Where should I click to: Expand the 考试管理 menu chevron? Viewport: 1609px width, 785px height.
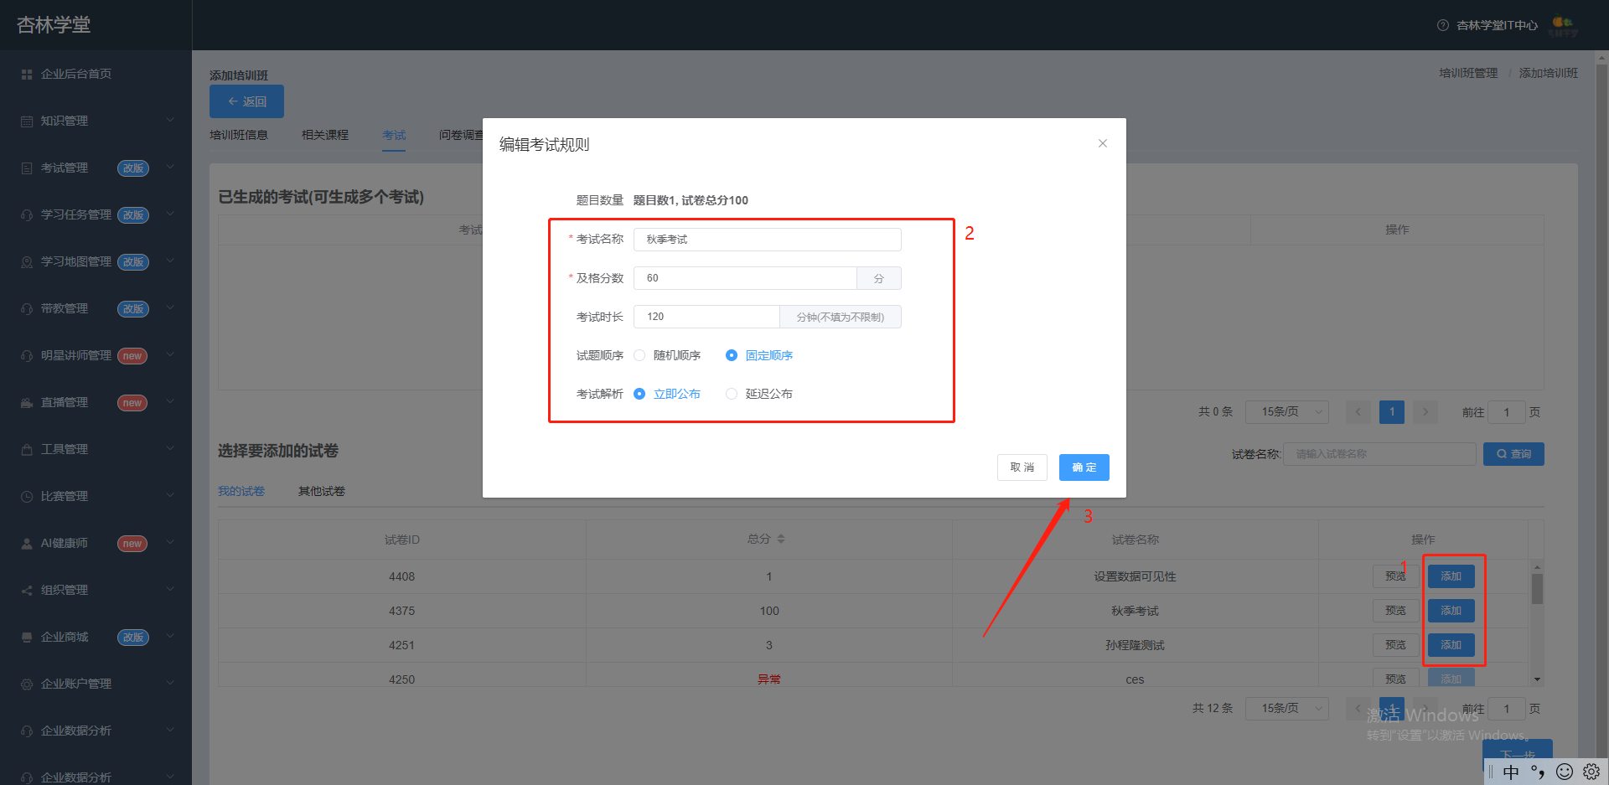(x=170, y=168)
